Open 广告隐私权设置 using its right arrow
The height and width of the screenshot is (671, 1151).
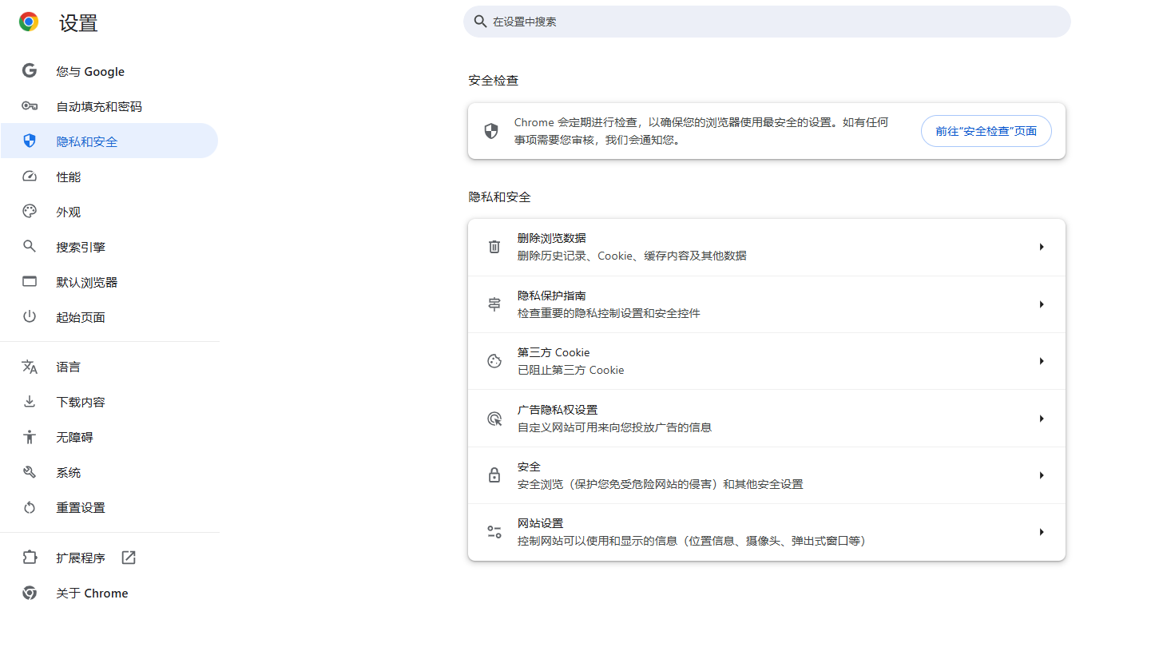1042,419
